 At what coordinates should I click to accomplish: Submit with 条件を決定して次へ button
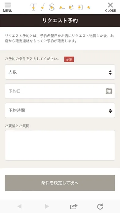[x=60, y=183]
